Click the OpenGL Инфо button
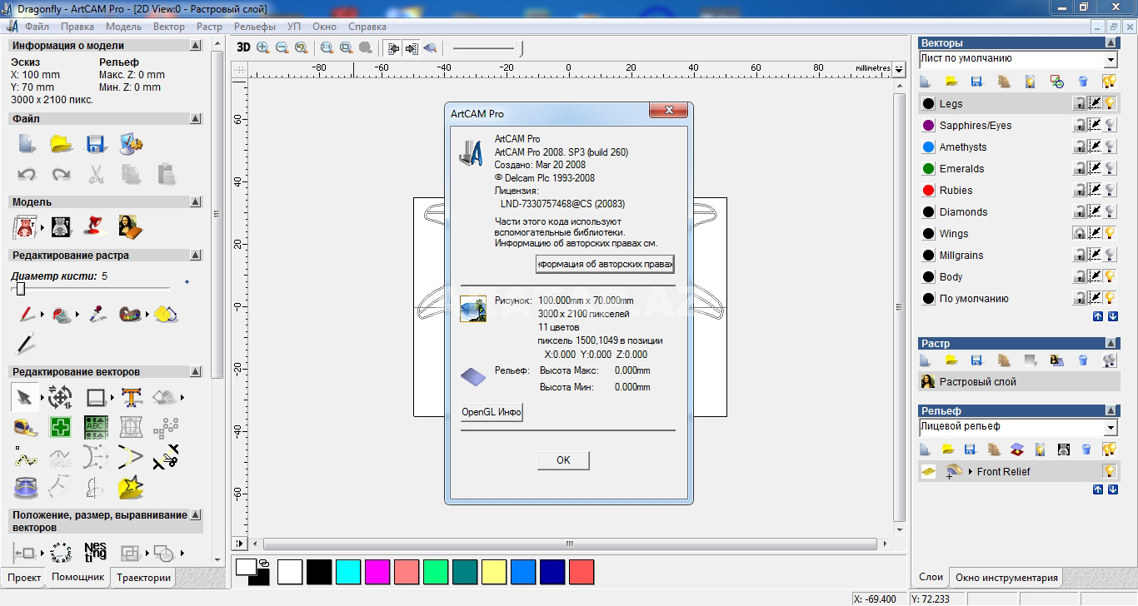1138x606 pixels. (492, 412)
